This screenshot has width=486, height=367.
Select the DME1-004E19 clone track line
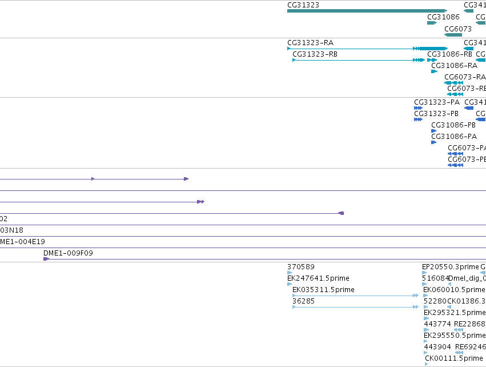(243, 248)
